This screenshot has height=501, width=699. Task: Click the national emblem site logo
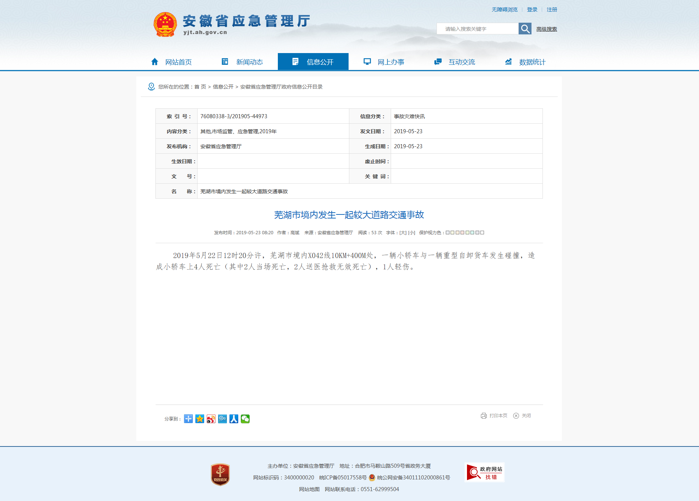pyautogui.click(x=165, y=25)
